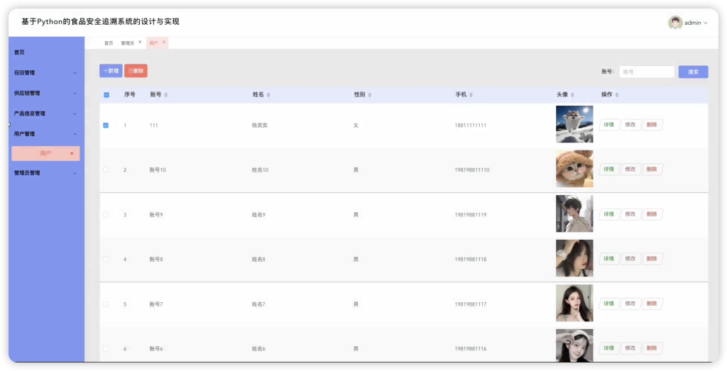Expand the 供应链管理 sidebar menu
727x371 pixels.
pos(46,93)
